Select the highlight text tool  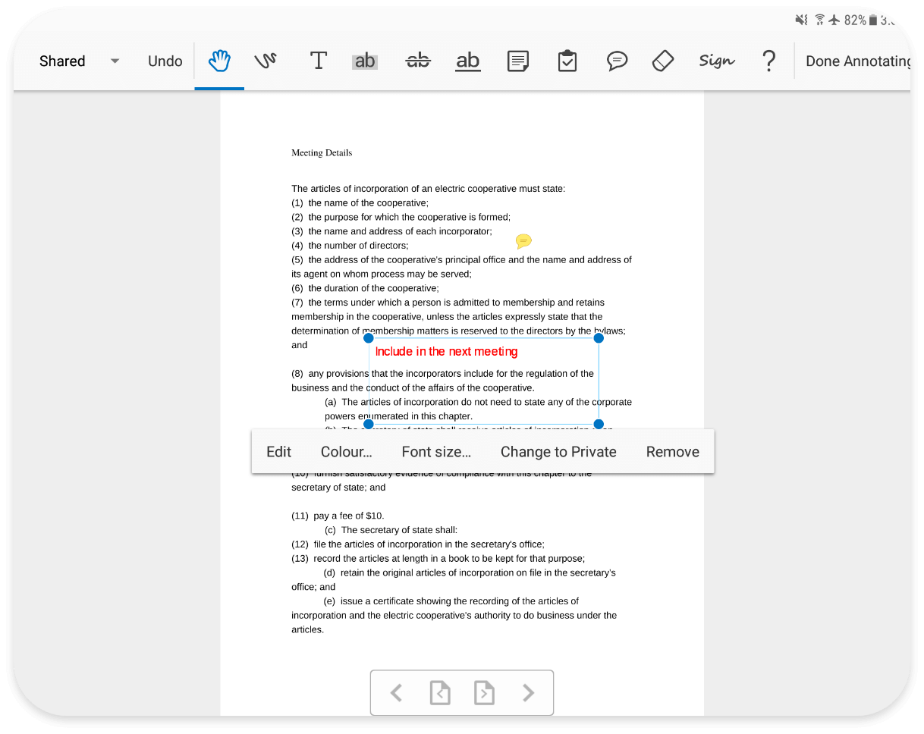point(365,61)
